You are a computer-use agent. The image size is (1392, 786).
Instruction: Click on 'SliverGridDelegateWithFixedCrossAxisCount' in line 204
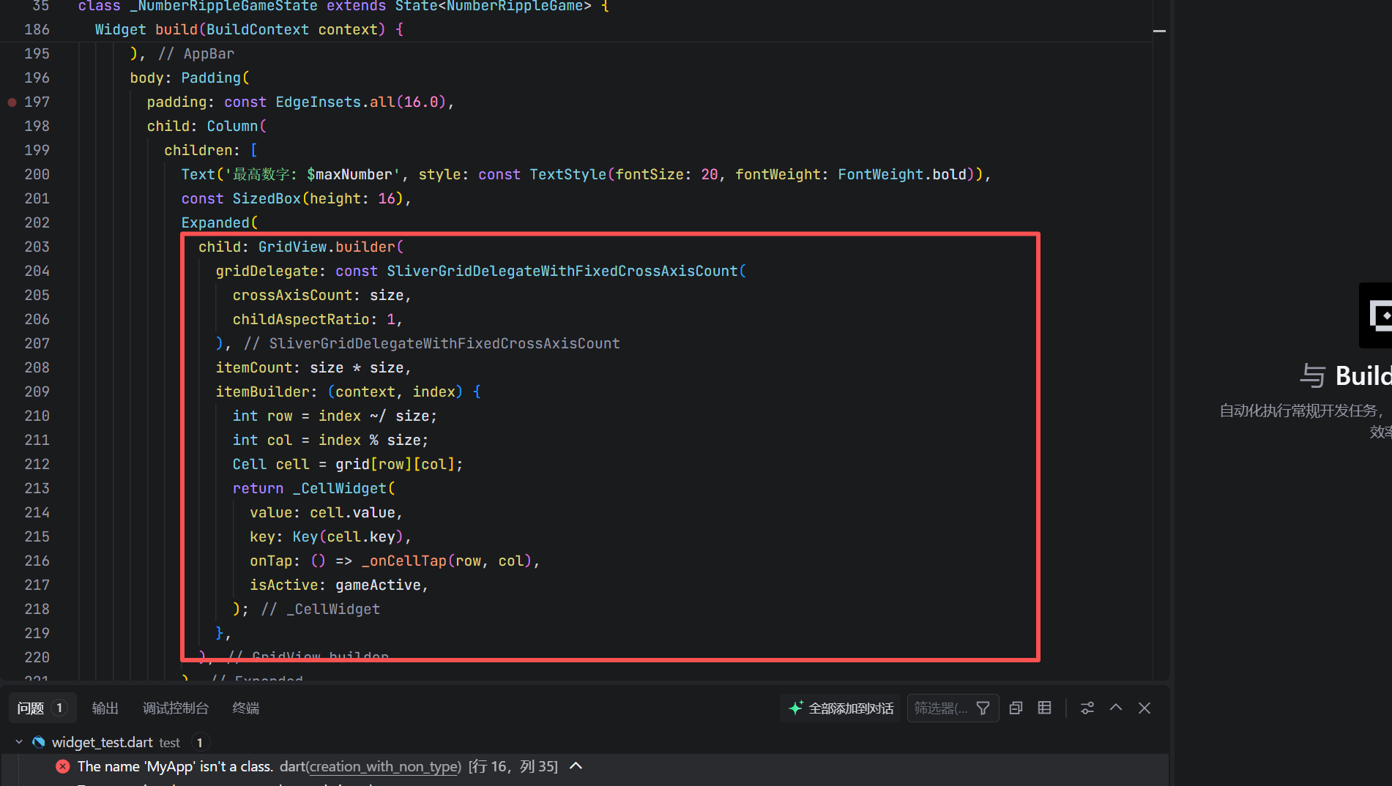tap(562, 272)
